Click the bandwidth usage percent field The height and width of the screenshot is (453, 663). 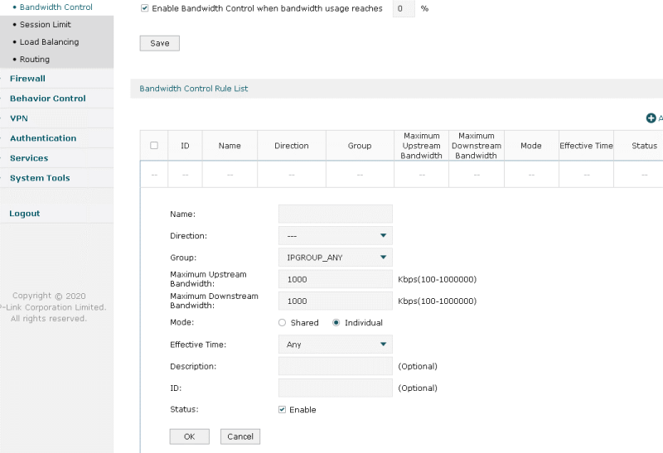coord(404,8)
